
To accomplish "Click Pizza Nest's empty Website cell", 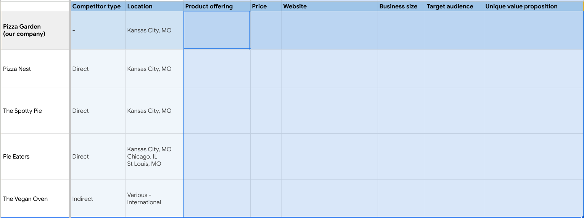I will coord(330,69).
